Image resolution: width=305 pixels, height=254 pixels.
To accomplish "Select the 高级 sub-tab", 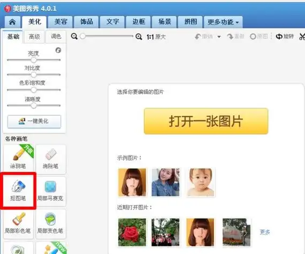I will (34, 36).
